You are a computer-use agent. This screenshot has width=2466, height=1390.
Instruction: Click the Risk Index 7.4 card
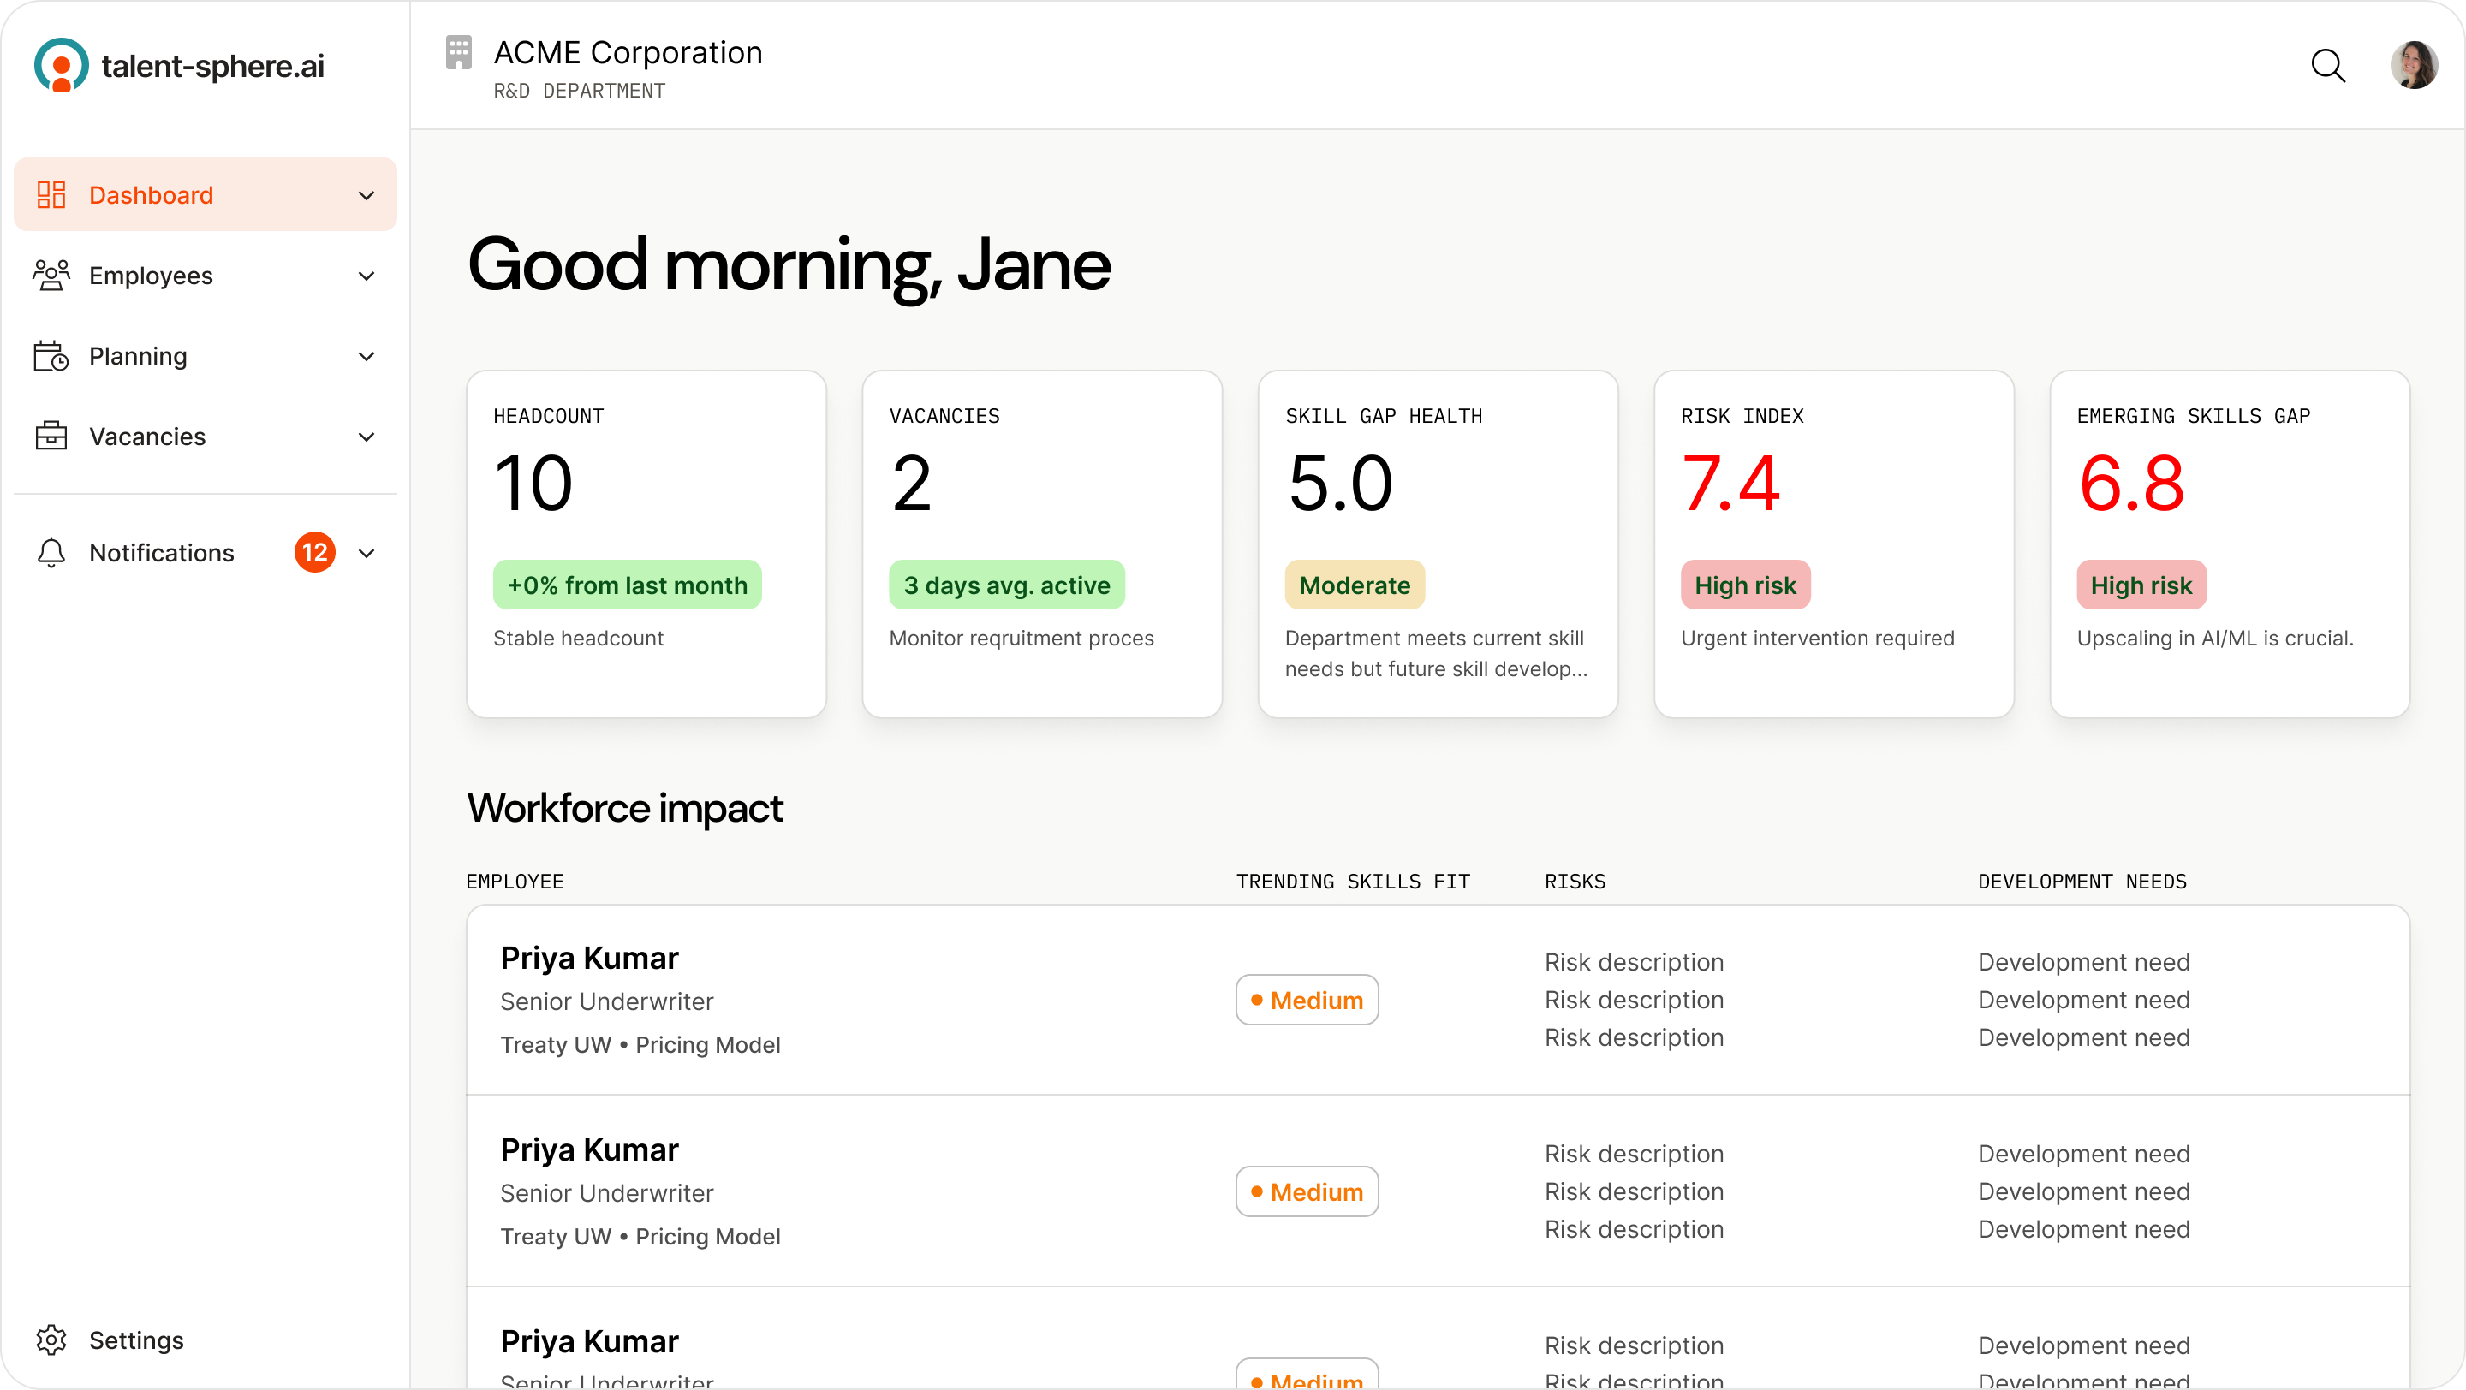point(1833,544)
